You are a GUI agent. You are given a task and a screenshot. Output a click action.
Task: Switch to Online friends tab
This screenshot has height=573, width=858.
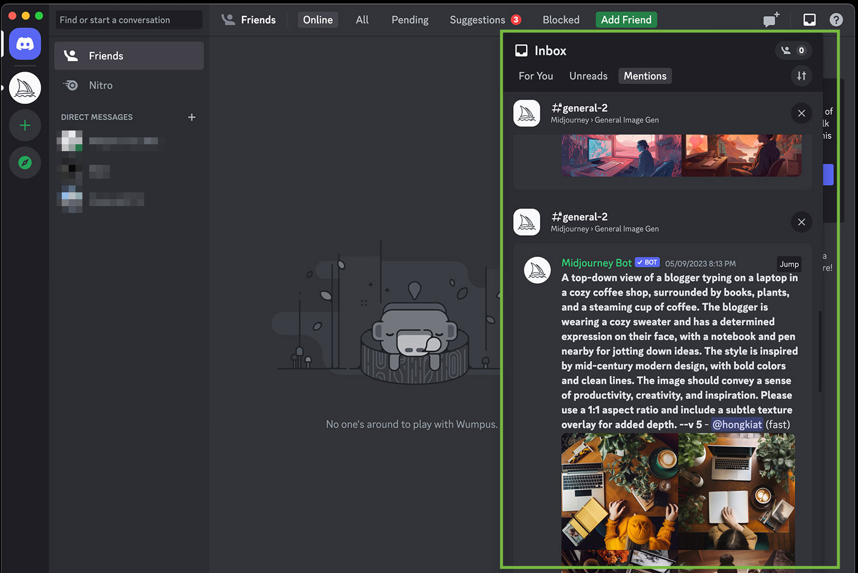coord(318,19)
